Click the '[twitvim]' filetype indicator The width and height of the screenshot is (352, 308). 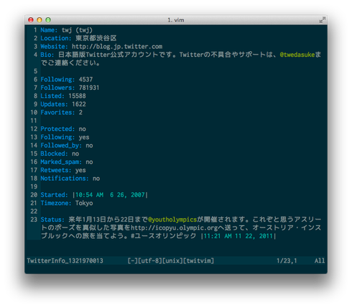tap(198, 261)
